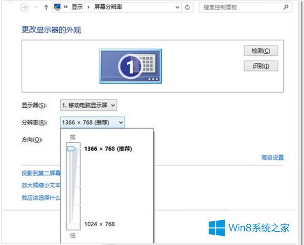Click the resolution slider thumb

(71, 148)
